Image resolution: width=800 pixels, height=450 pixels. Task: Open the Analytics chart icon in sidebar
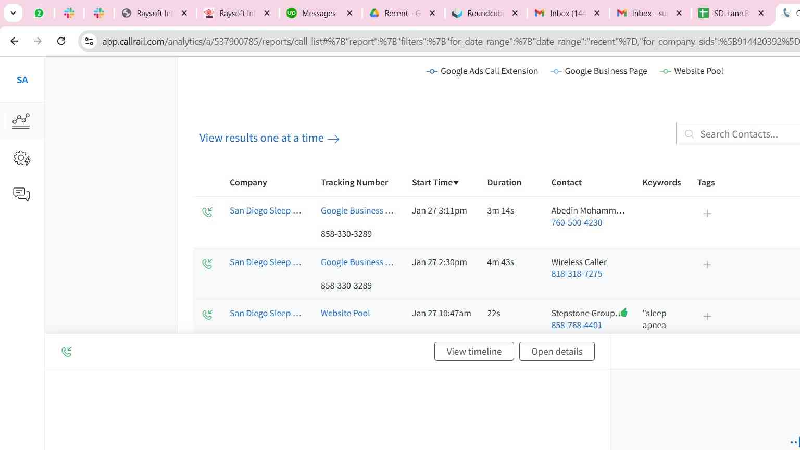[x=21, y=121]
